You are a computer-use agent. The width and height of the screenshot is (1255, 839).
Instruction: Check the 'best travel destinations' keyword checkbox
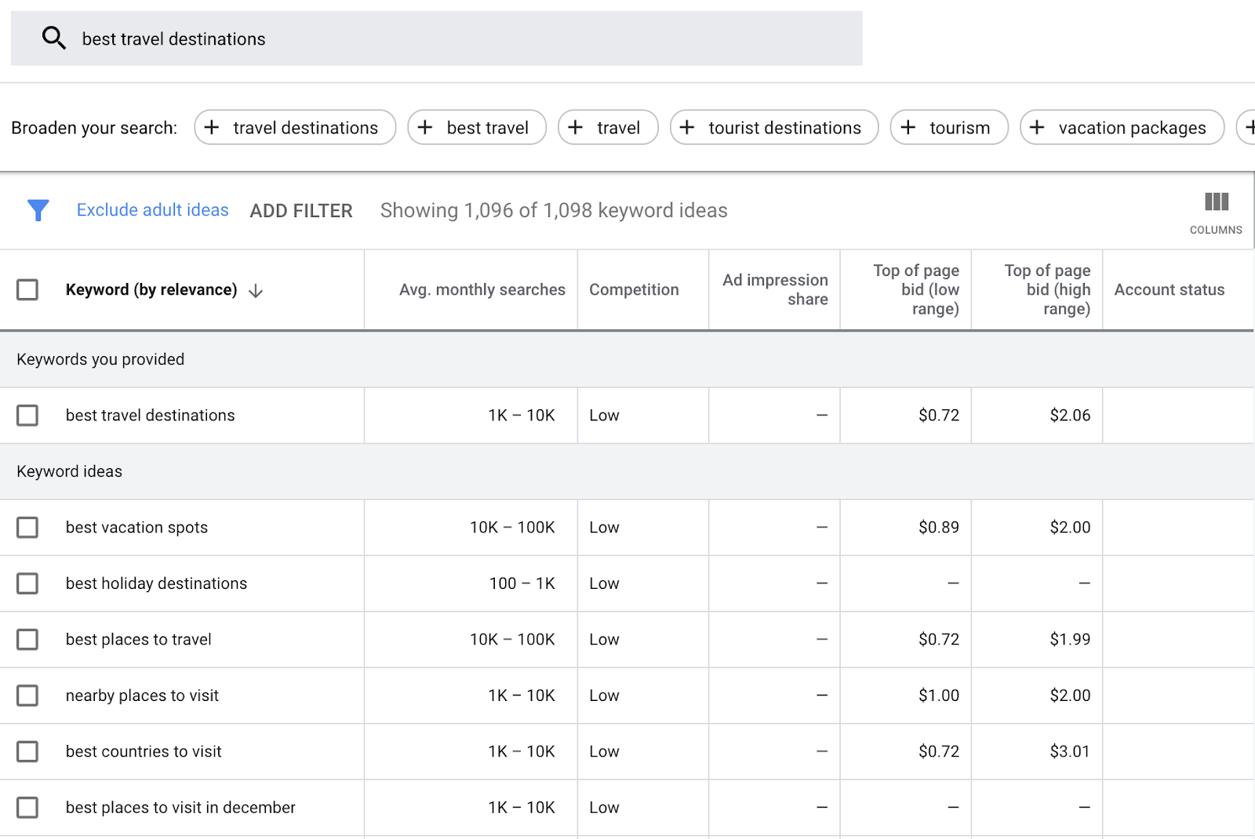click(x=27, y=416)
